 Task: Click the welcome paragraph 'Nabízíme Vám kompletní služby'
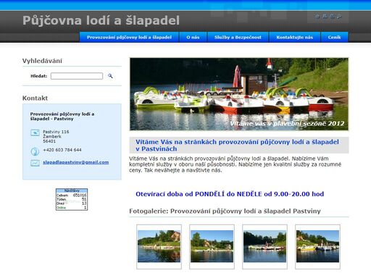tap(235, 164)
